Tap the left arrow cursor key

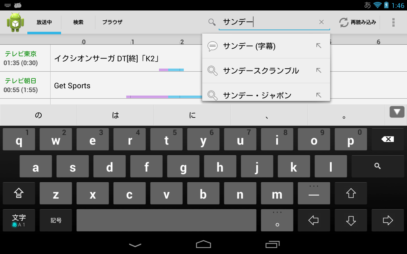click(314, 220)
